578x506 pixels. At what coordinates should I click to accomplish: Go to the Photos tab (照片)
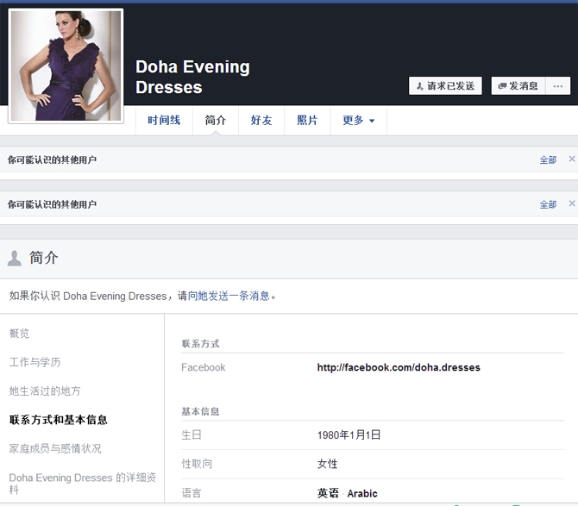pyautogui.click(x=307, y=121)
